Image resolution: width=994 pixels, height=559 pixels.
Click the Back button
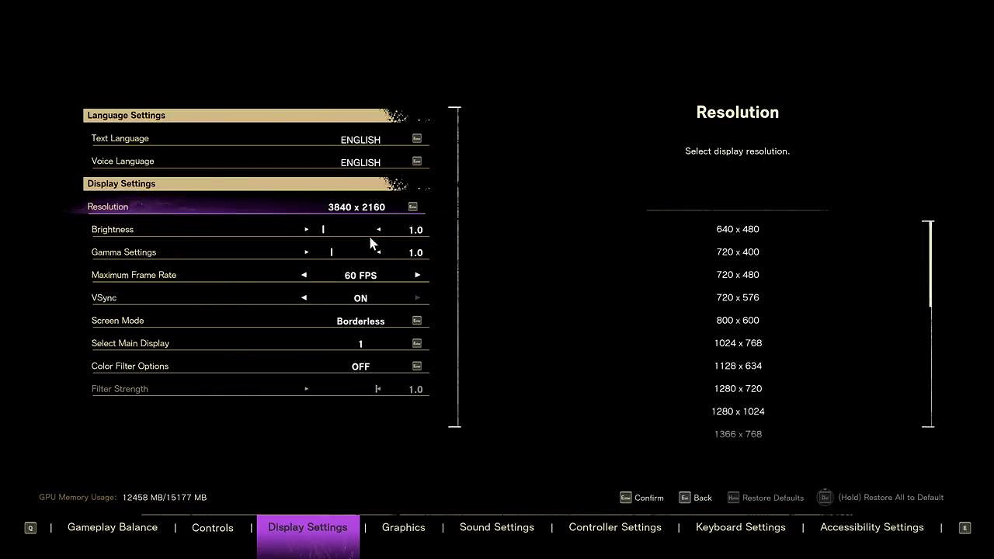click(x=695, y=498)
